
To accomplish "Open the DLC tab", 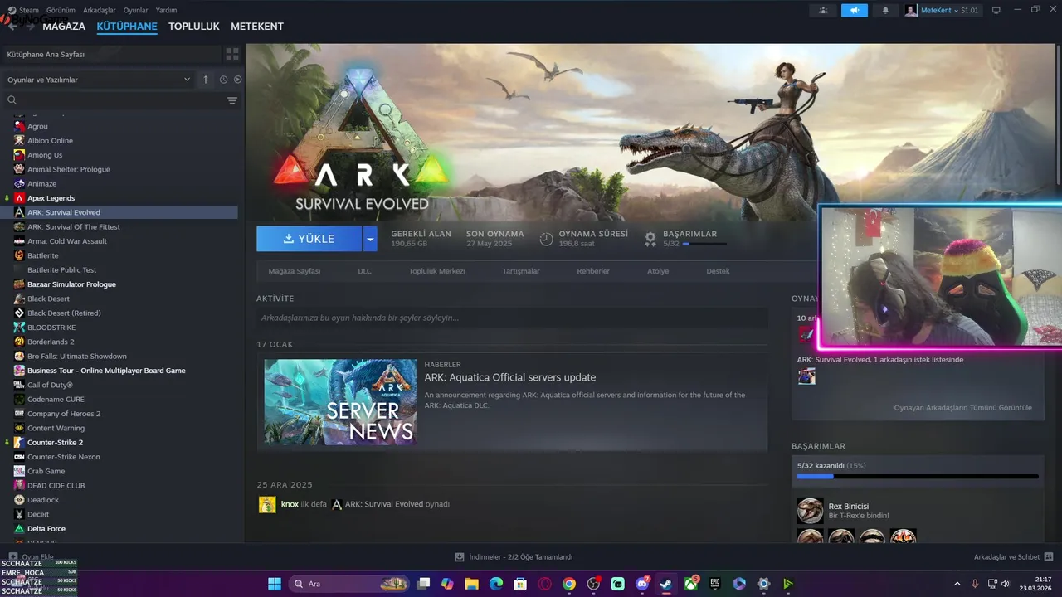I will (365, 271).
